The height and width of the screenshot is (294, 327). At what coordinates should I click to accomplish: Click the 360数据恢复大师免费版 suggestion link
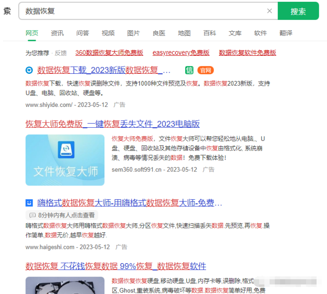[109, 53]
